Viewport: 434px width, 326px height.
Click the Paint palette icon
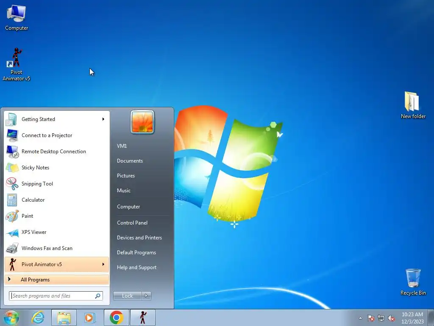coord(12,216)
